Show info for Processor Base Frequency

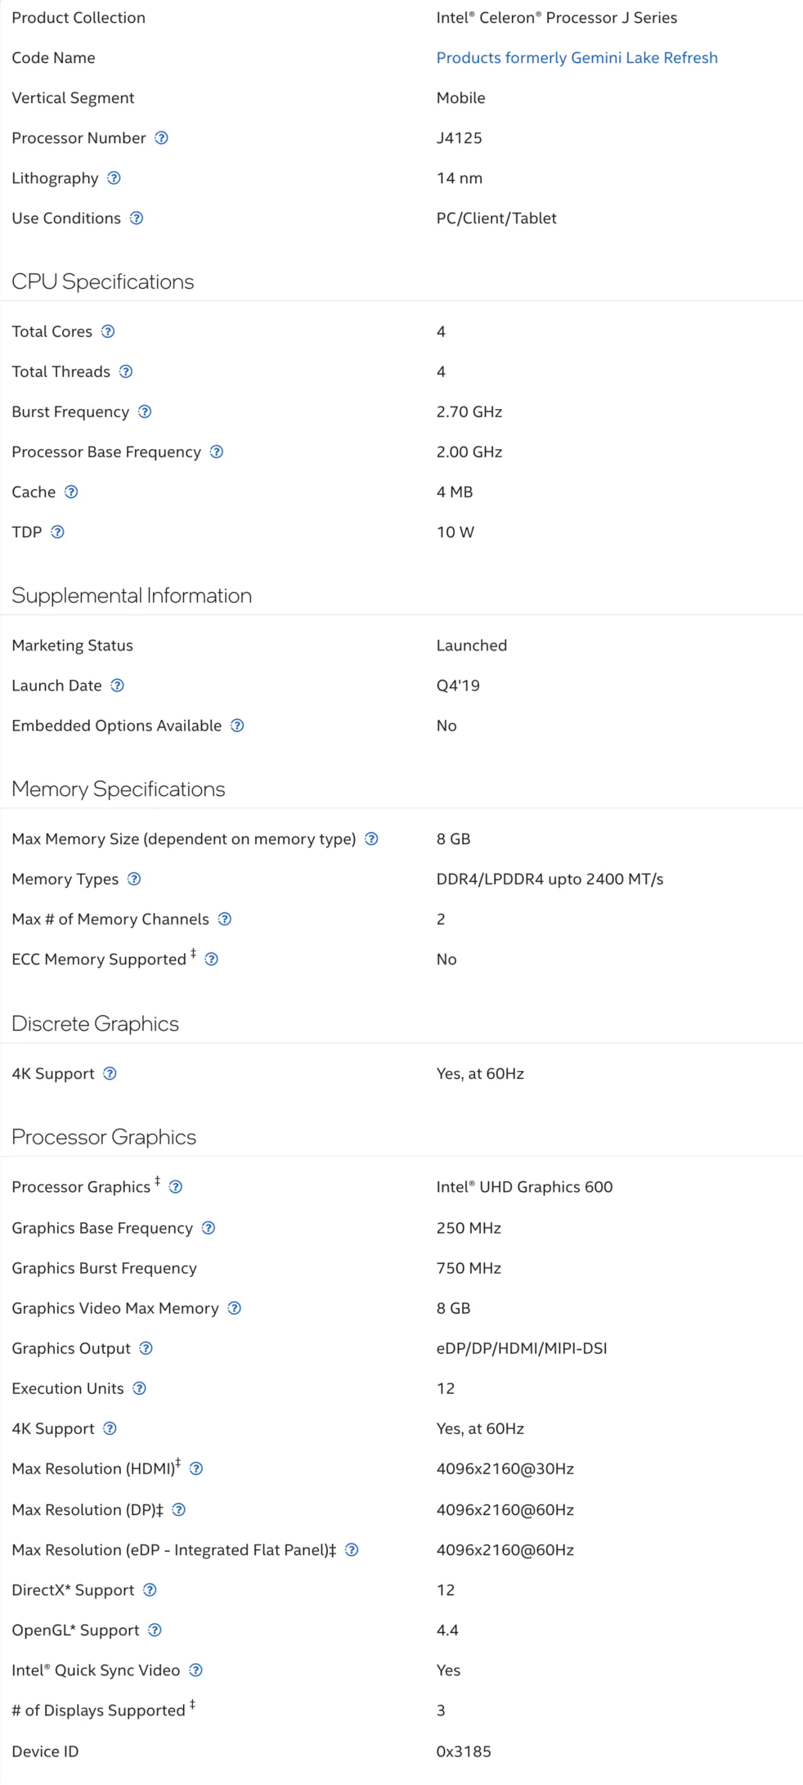(217, 452)
